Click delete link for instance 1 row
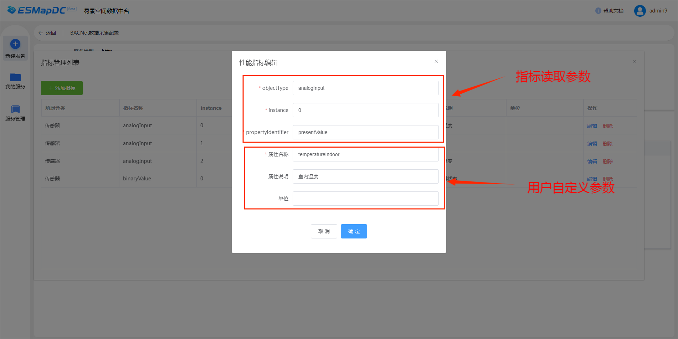Viewport: 678px width, 339px height. 608,144
